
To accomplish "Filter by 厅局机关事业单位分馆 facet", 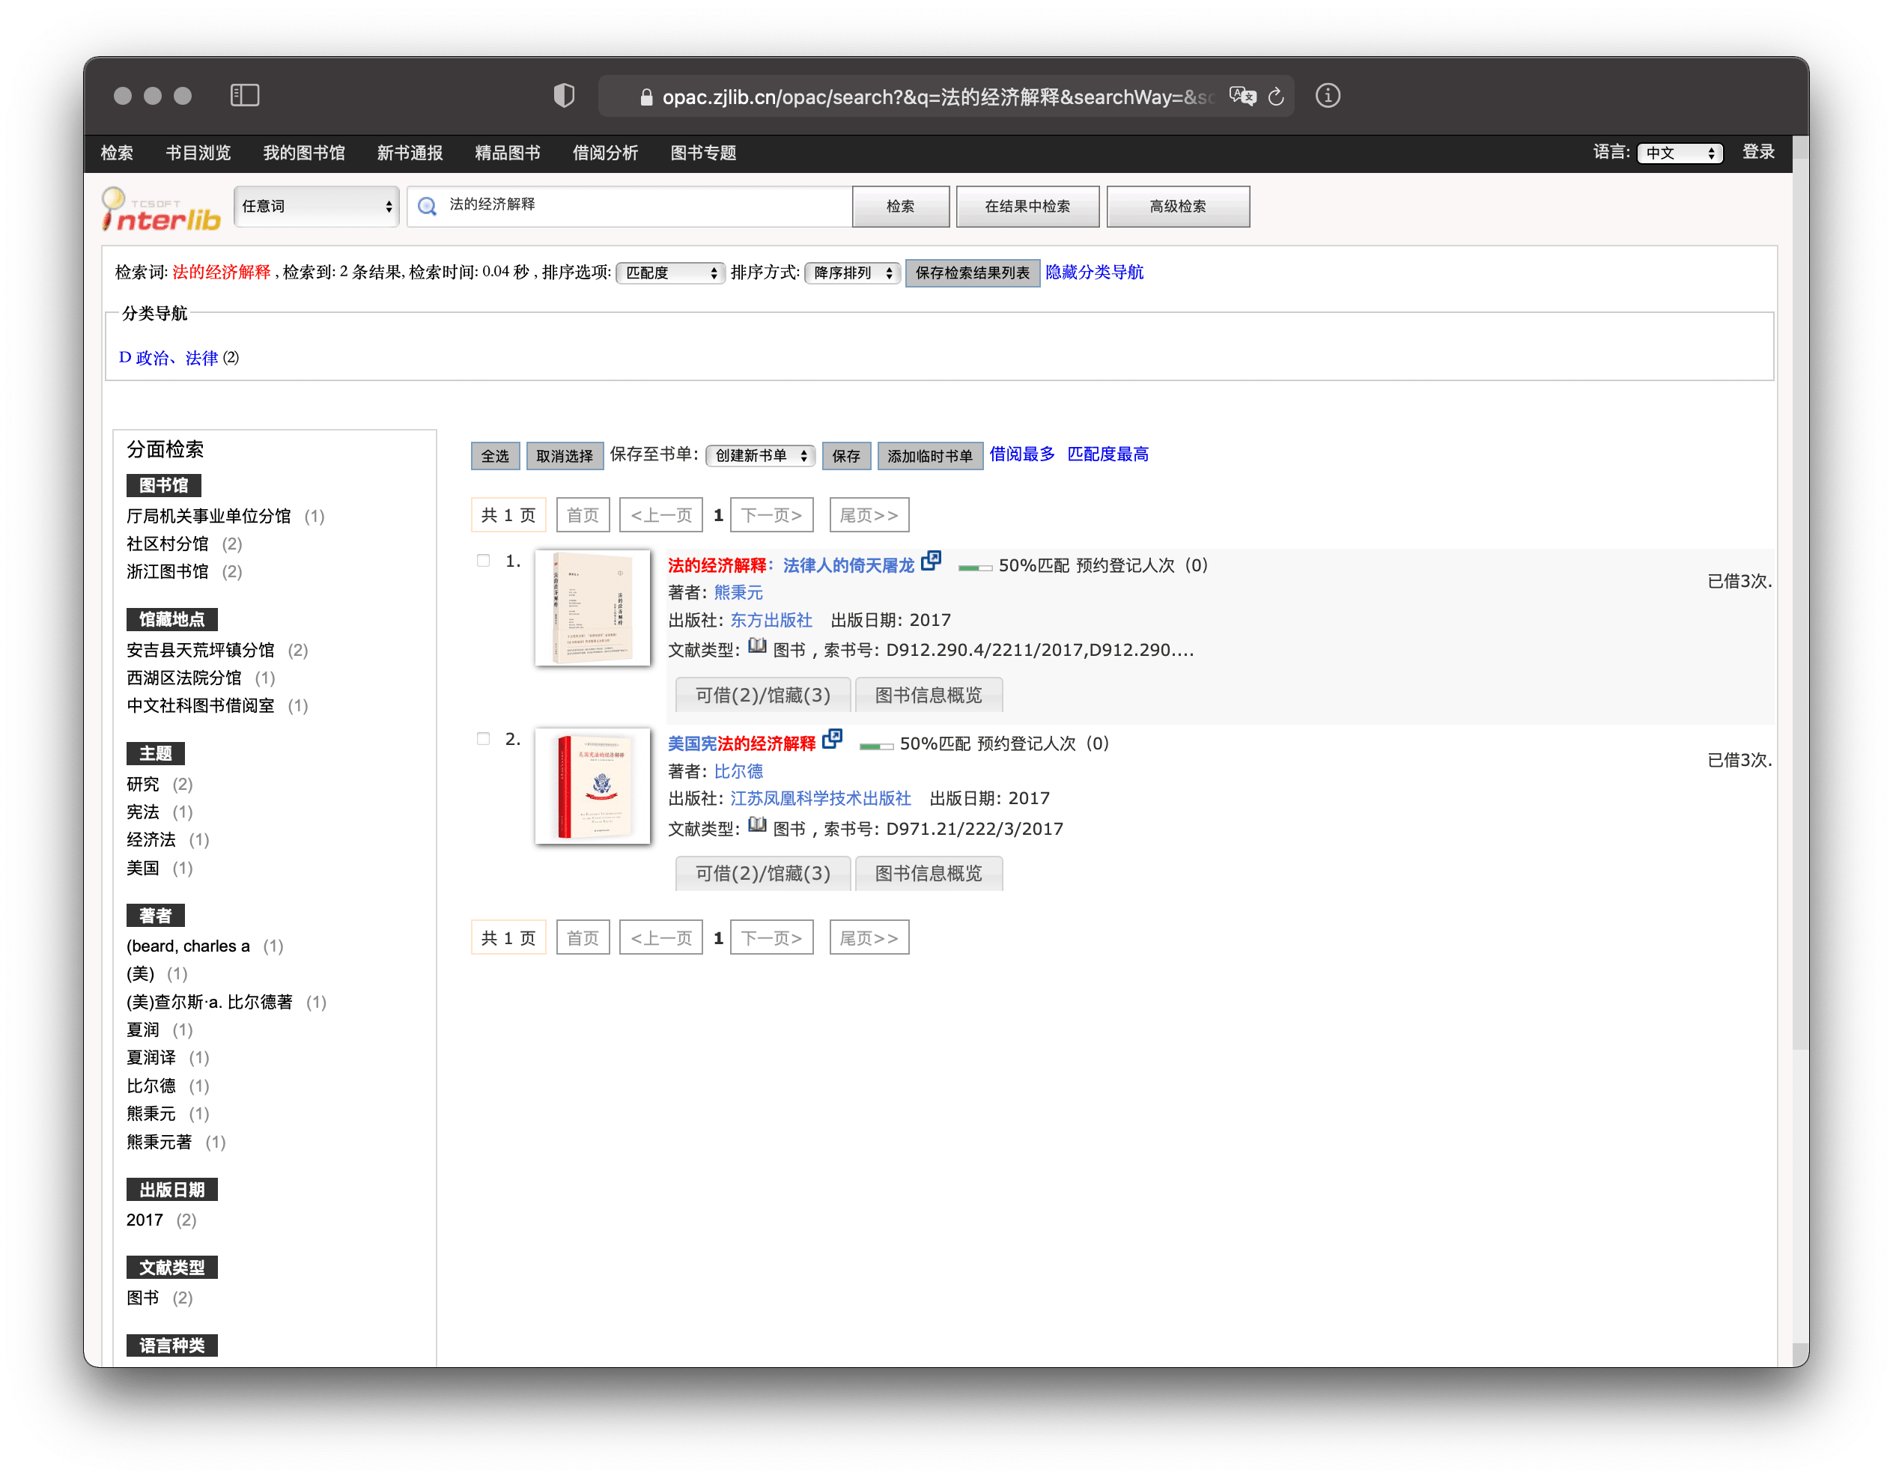I will click(x=208, y=517).
